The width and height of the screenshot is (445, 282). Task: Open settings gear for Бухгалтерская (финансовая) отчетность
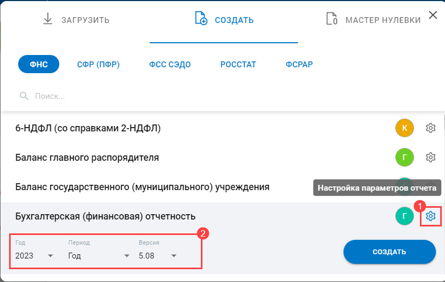tap(431, 216)
